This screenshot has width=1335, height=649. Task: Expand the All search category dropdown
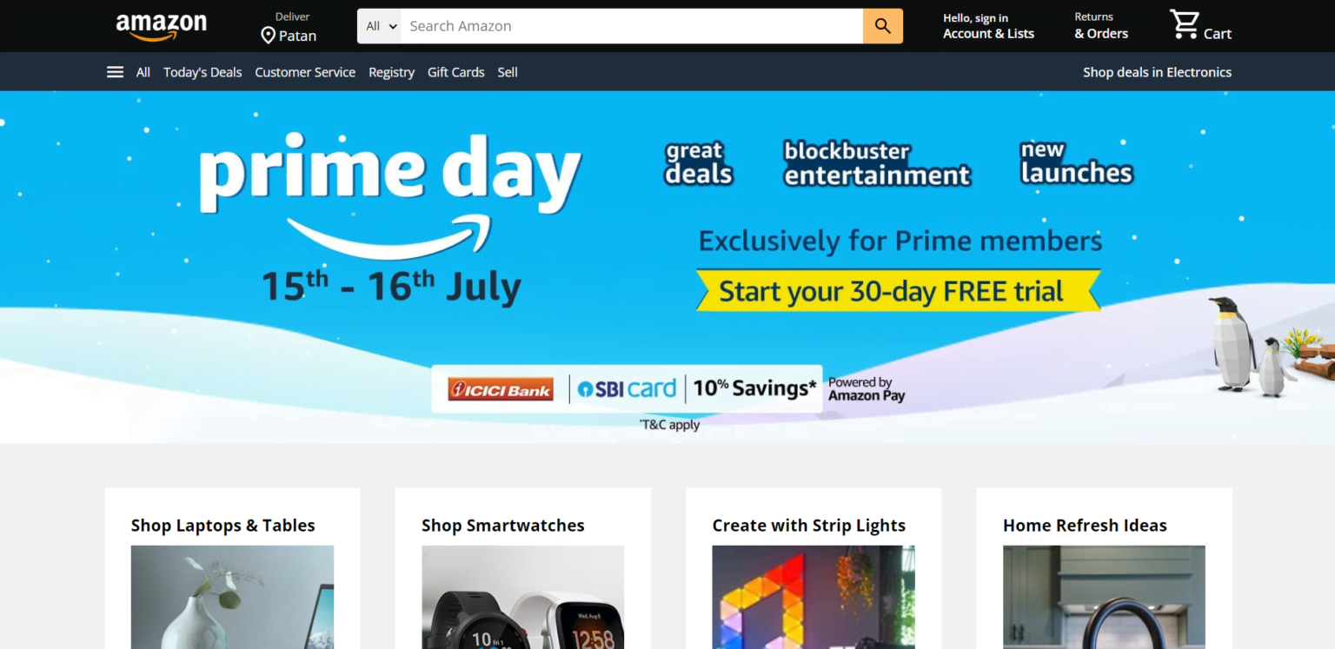(380, 26)
